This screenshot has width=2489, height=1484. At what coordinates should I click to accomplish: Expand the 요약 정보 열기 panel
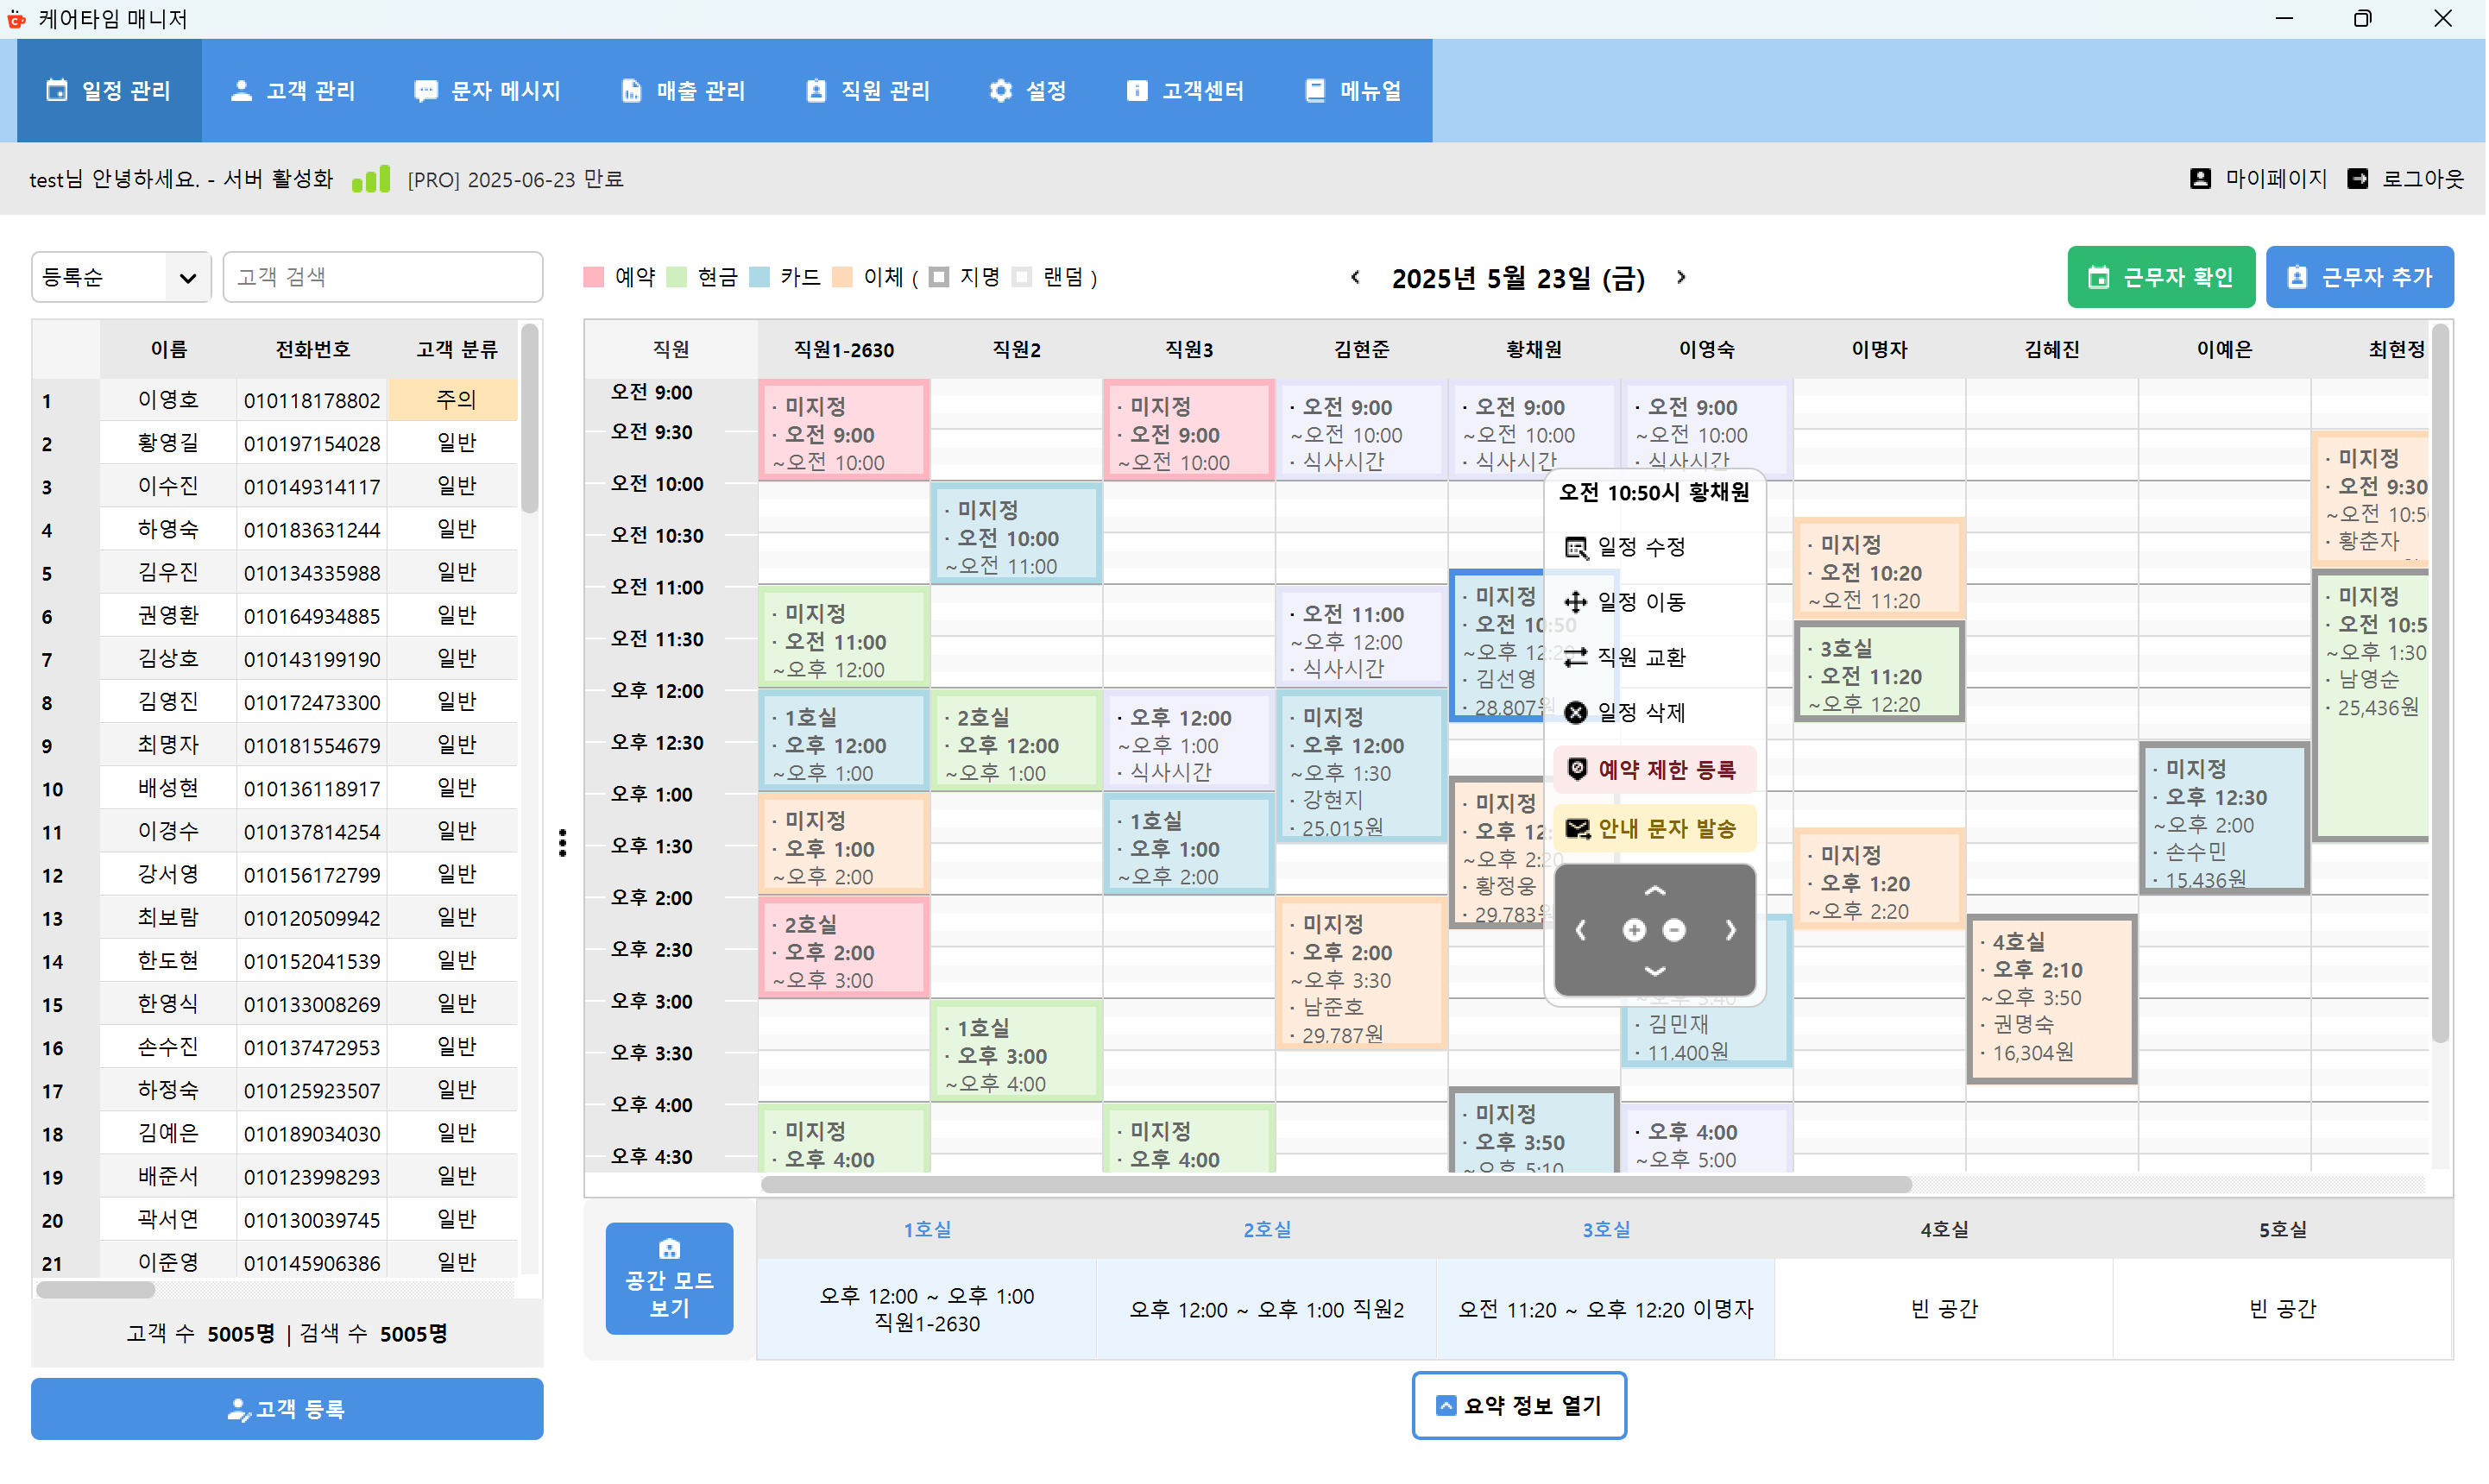pyautogui.click(x=1519, y=1405)
